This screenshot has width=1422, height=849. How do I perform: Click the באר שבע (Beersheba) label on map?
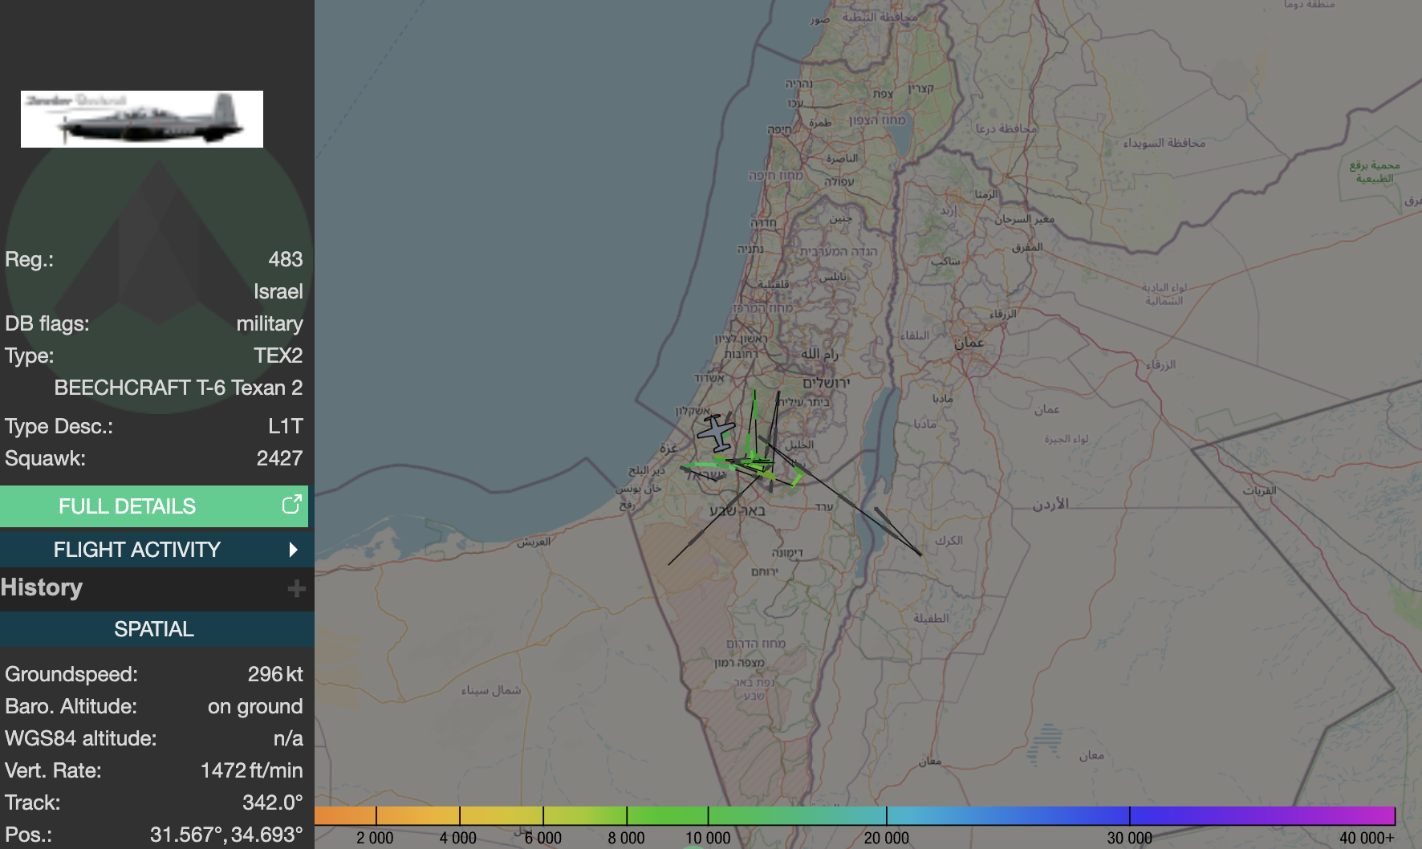pyautogui.click(x=737, y=510)
